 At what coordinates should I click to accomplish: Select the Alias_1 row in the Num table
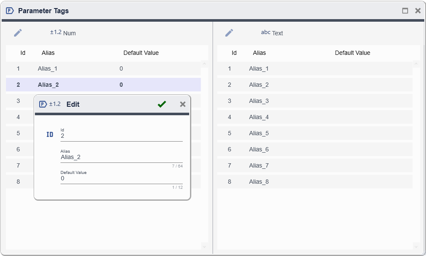point(103,68)
